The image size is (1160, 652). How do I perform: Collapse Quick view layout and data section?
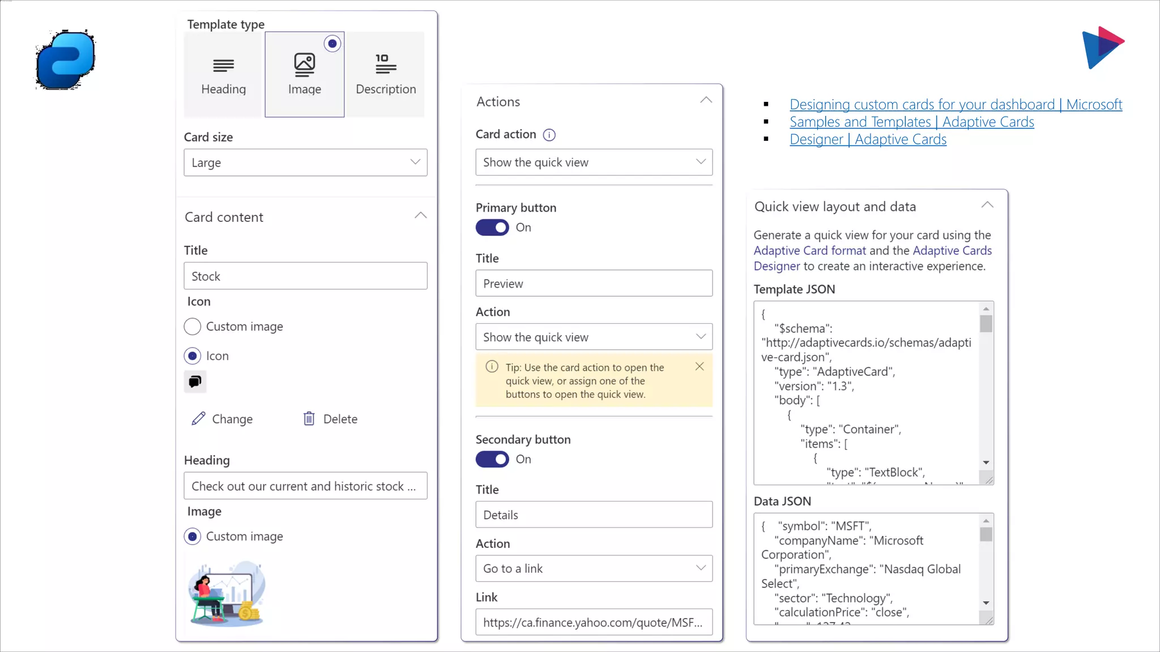[x=987, y=205]
